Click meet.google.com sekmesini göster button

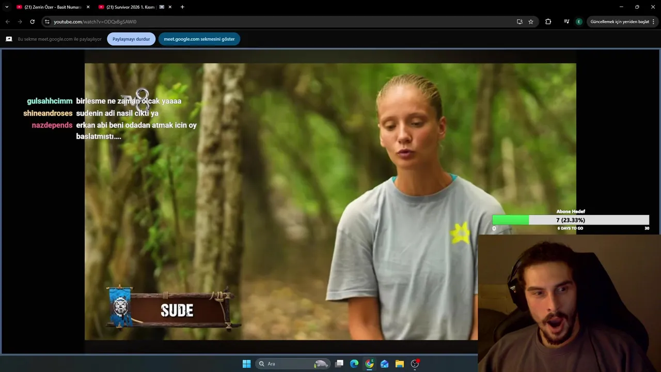(x=199, y=39)
